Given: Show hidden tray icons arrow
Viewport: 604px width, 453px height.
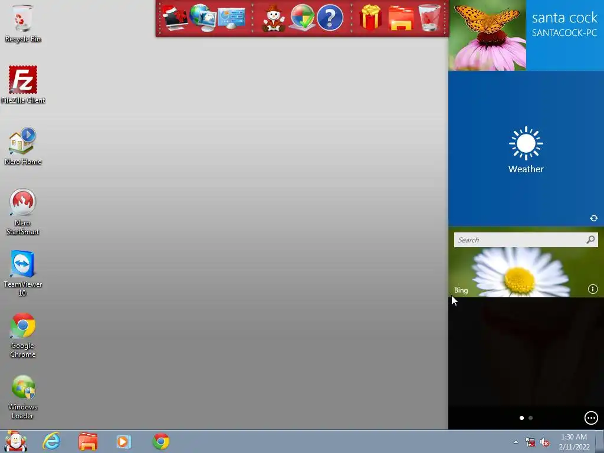Looking at the screenshot, I should pos(516,442).
